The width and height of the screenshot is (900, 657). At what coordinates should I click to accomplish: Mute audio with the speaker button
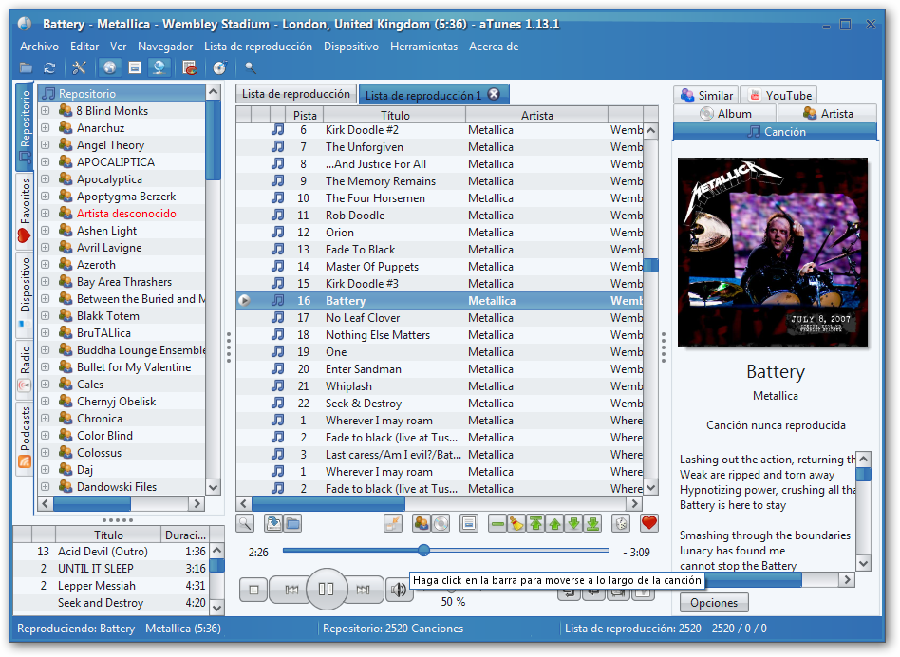tap(399, 590)
